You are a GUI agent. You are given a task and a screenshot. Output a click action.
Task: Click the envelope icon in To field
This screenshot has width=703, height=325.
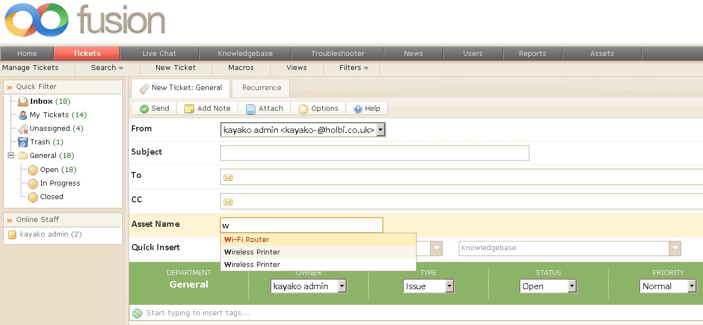point(228,177)
